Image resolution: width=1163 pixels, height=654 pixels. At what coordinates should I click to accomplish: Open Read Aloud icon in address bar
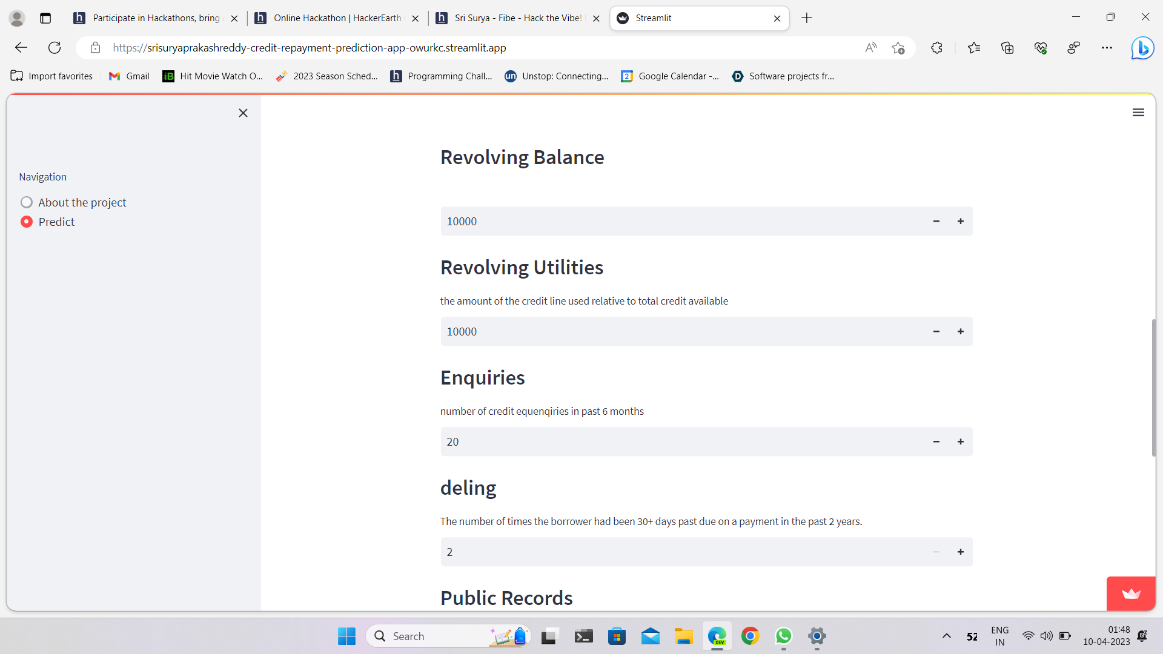(870, 48)
